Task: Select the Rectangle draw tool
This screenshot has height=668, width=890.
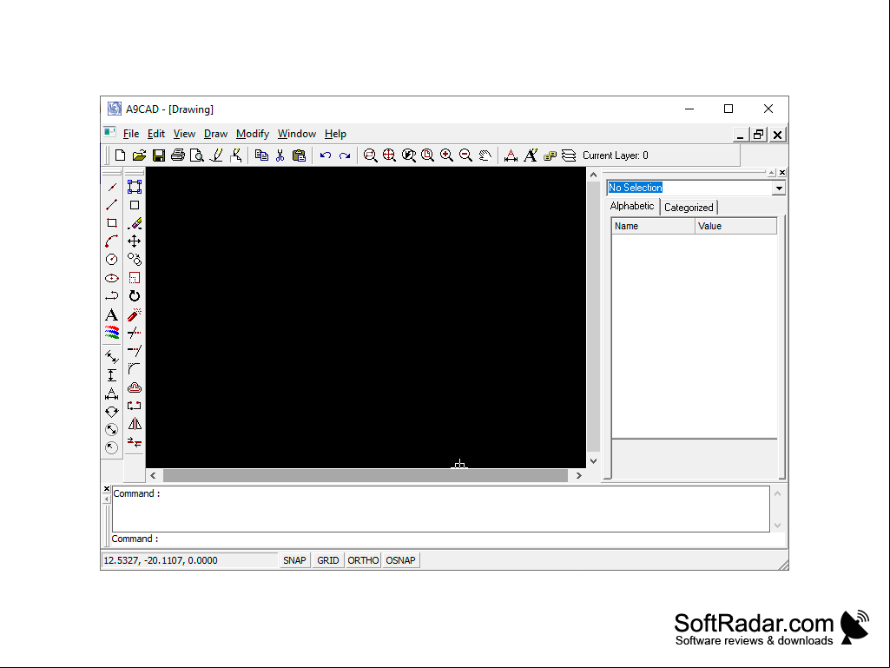Action: coord(112,222)
